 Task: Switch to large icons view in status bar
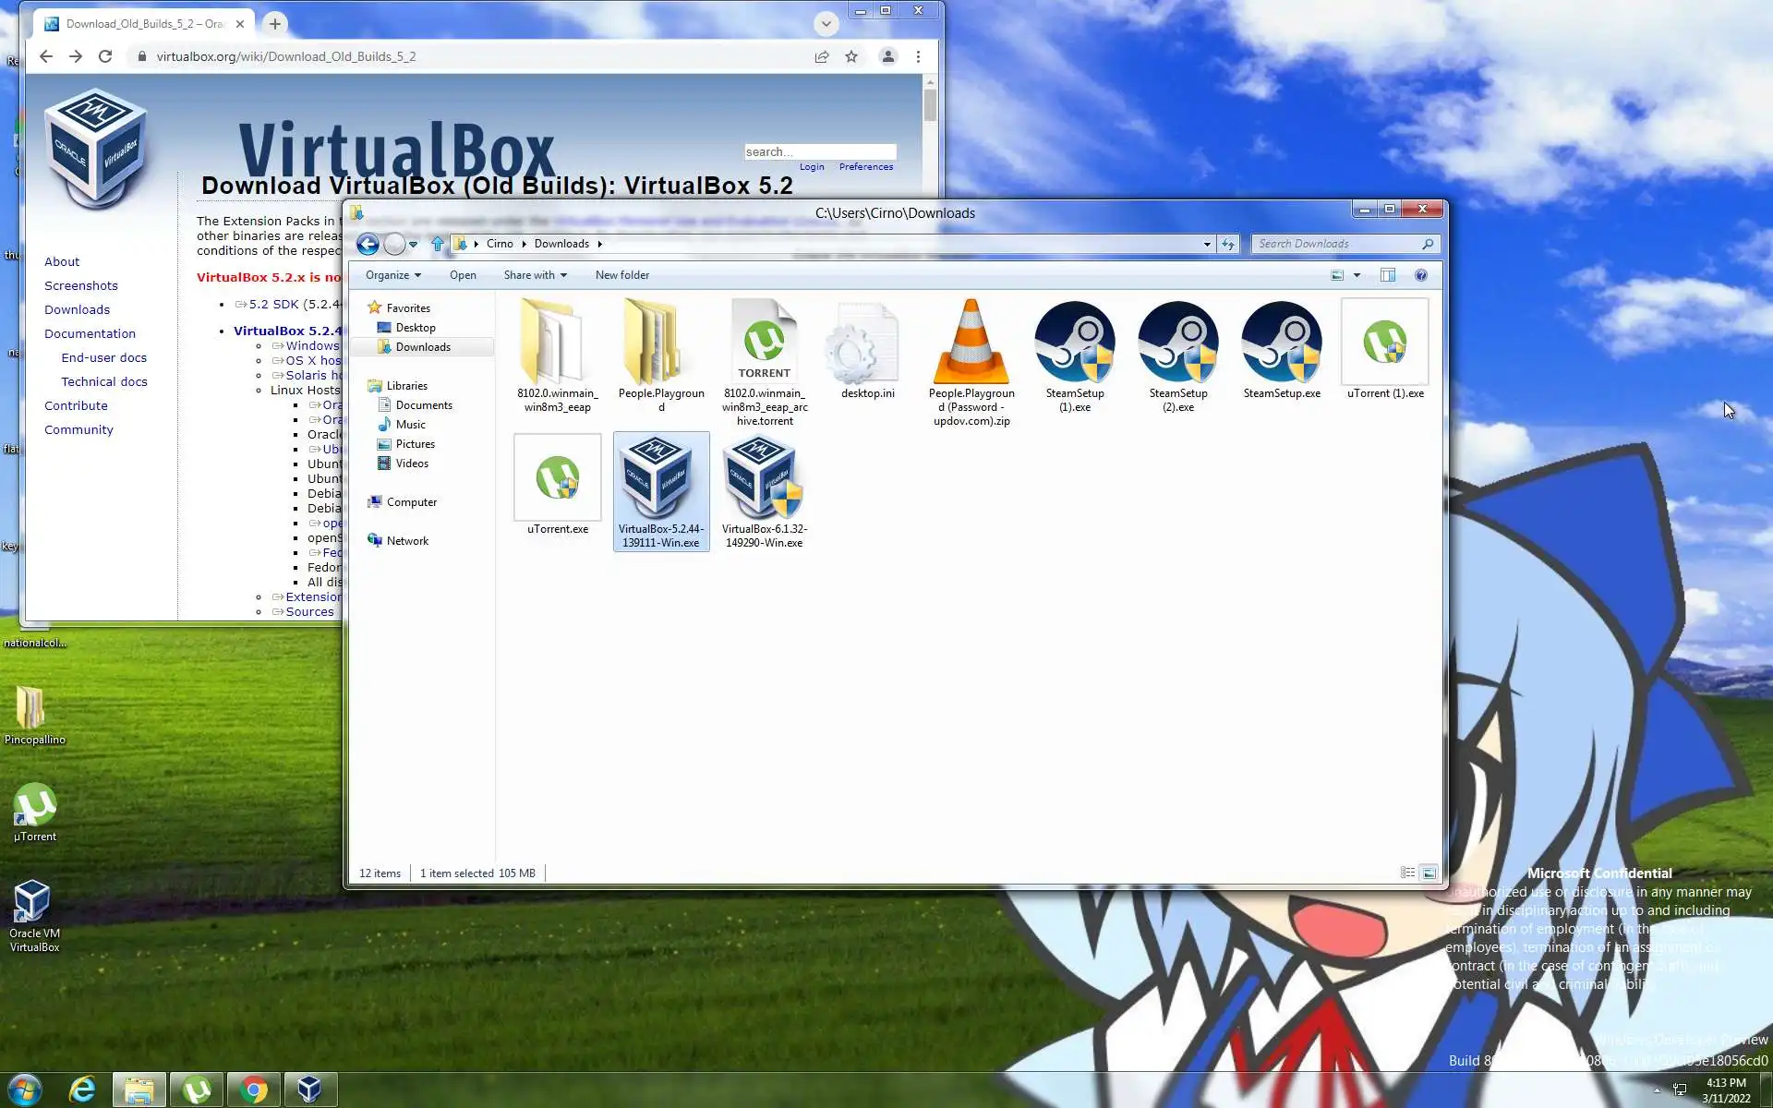point(1429,873)
